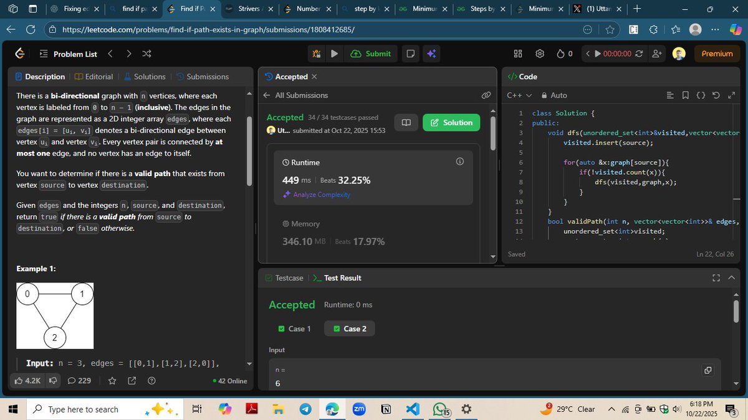Launch the AI assistant sparkles icon
The image size is (748, 420).
(x=431, y=54)
